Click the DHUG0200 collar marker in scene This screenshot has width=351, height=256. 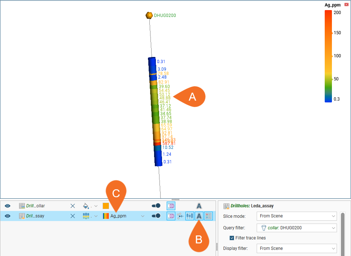pos(149,15)
